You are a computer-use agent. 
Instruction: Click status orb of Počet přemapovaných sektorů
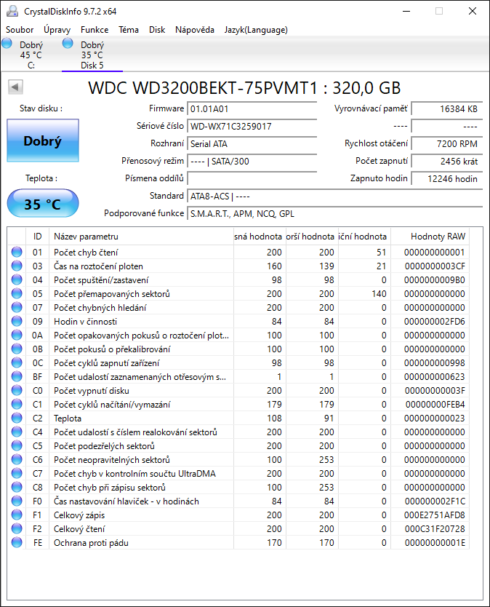(x=17, y=293)
